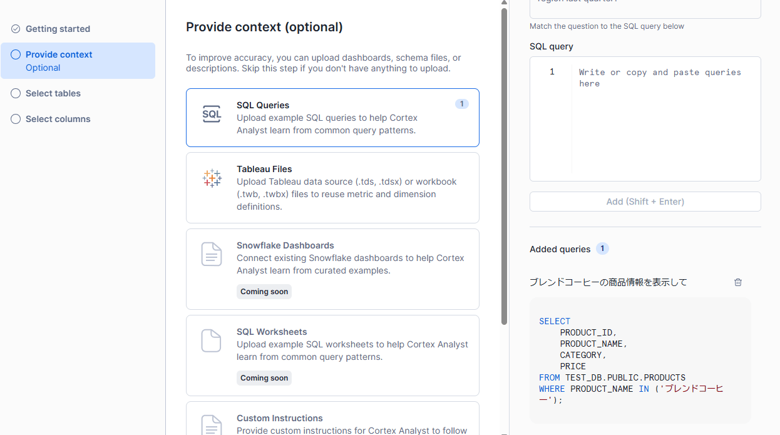Click the Getting started checkmark icon
780x435 pixels.
coord(16,29)
